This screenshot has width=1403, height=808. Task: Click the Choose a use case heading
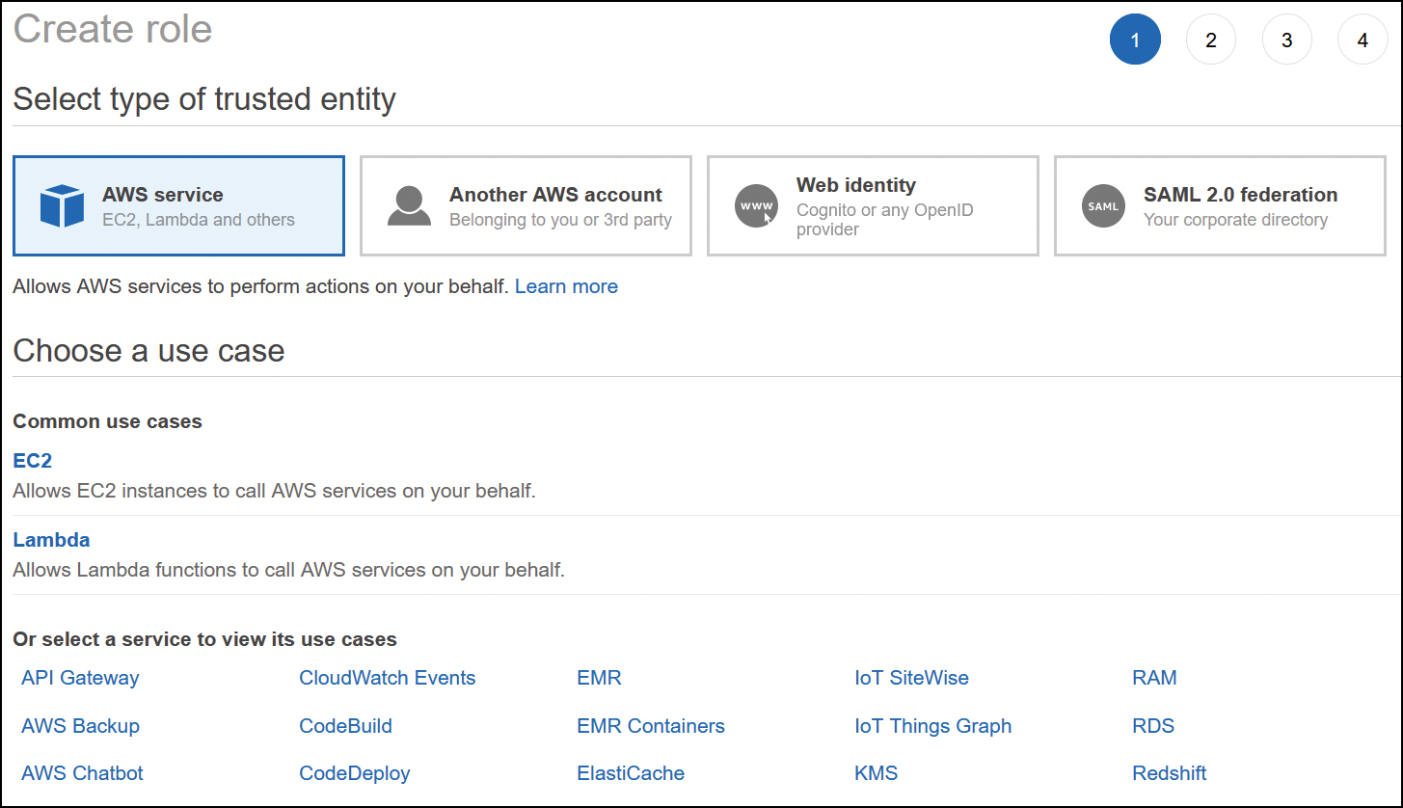[x=148, y=350]
